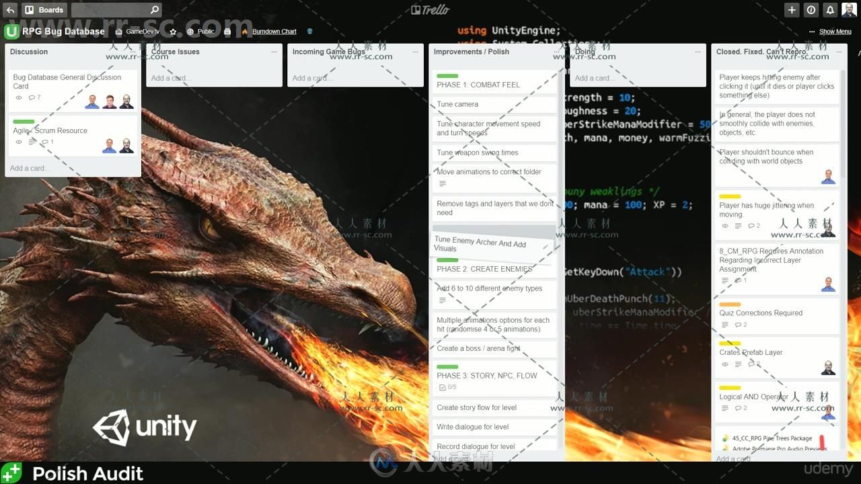
Task: Add a card in the Discussion list
Action: click(30, 168)
